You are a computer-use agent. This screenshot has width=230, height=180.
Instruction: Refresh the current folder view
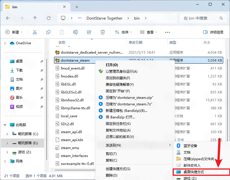coord(49,18)
